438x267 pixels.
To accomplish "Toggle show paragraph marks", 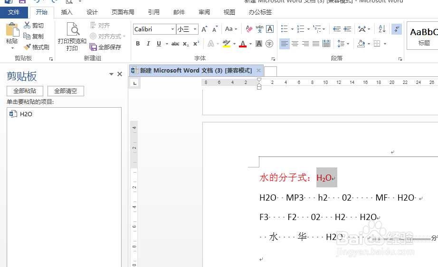I will click(x=397, y=29).
